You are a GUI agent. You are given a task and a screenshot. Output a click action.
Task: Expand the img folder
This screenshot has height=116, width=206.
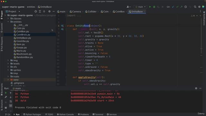(x=8, y=60)
